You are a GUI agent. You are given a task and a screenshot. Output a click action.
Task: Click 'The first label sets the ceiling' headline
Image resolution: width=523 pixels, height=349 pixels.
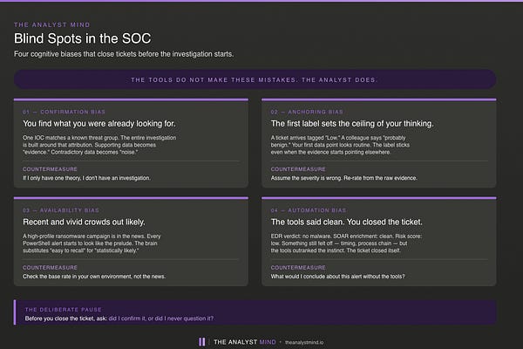coord(352,124)
